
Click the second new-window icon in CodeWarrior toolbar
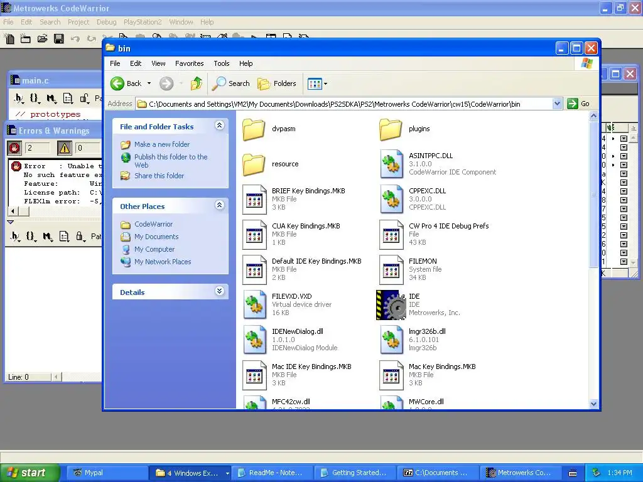click(x=25, y=39)
